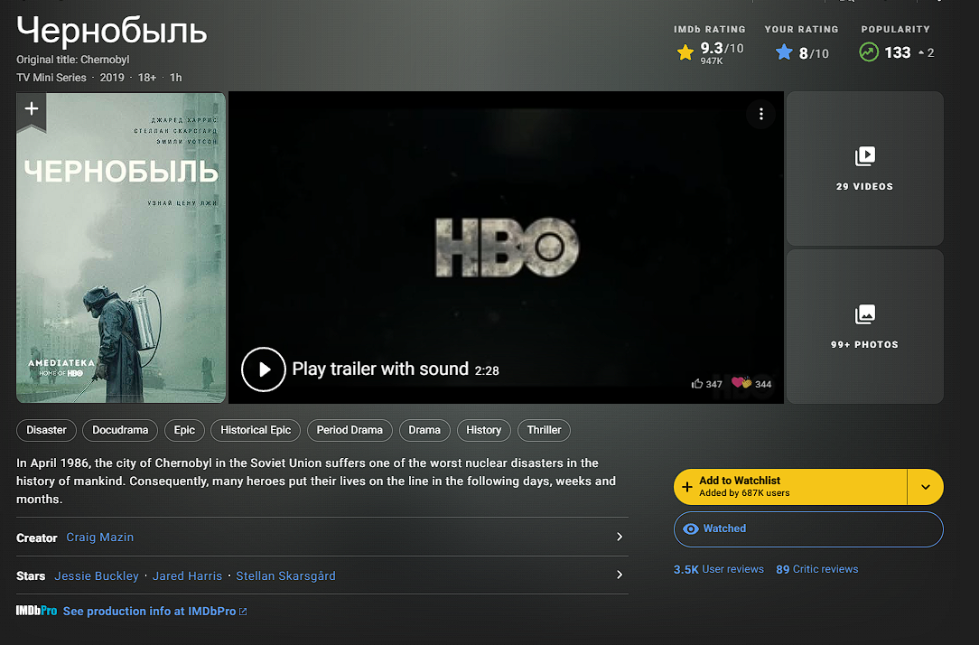Select the Disaster genre chip
The image size is (979, 645).
(x=46, y=430)
